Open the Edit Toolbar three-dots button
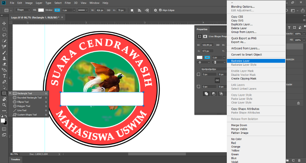 (x=4, y=111)
